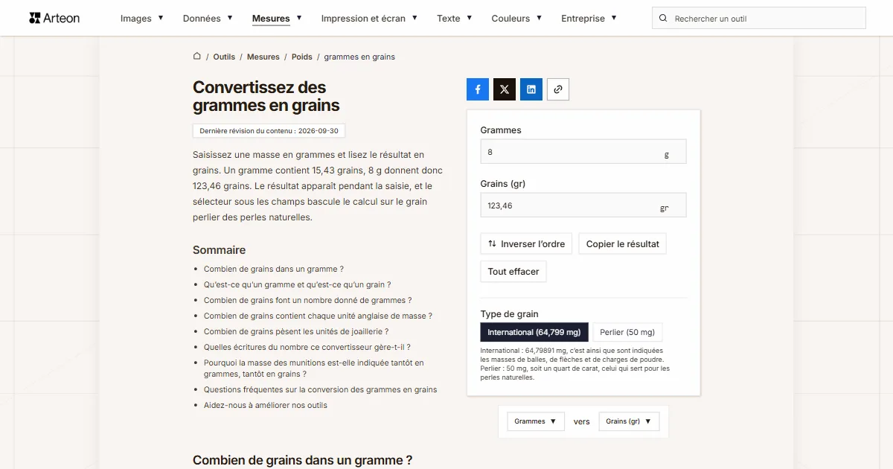
Task: Select International (64,799 mg) grain type
Action: point(535,332)
